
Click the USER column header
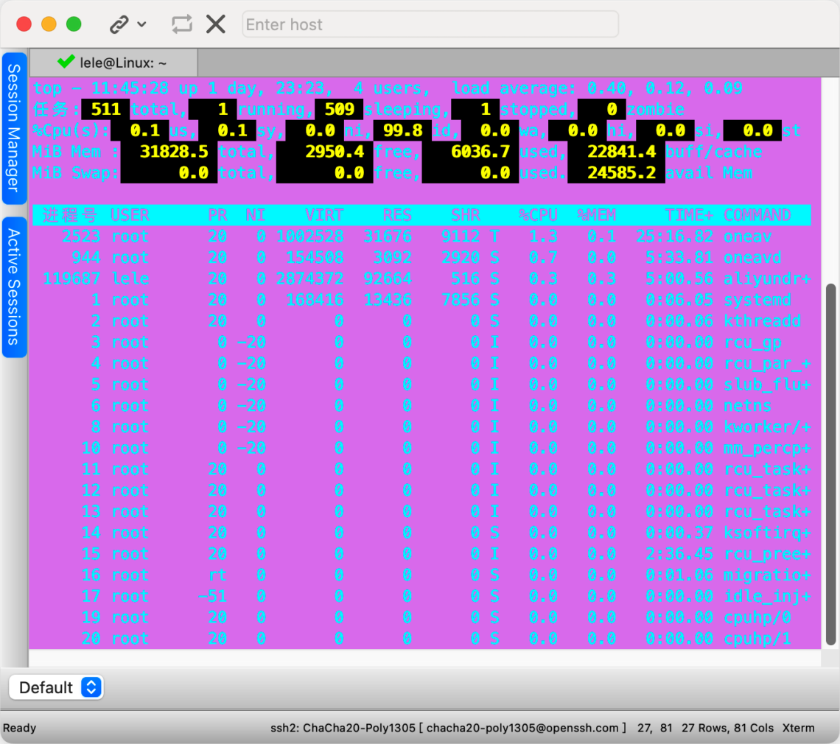point(130,215)
